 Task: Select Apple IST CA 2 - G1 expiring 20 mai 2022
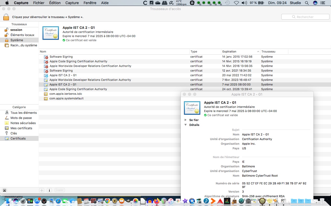(x=185, y=75)
